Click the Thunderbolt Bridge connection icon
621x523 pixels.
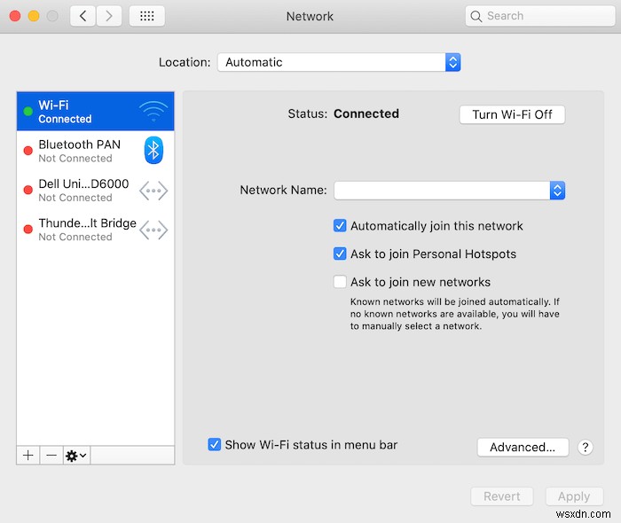pyautogui.click(x=153, y=230)
